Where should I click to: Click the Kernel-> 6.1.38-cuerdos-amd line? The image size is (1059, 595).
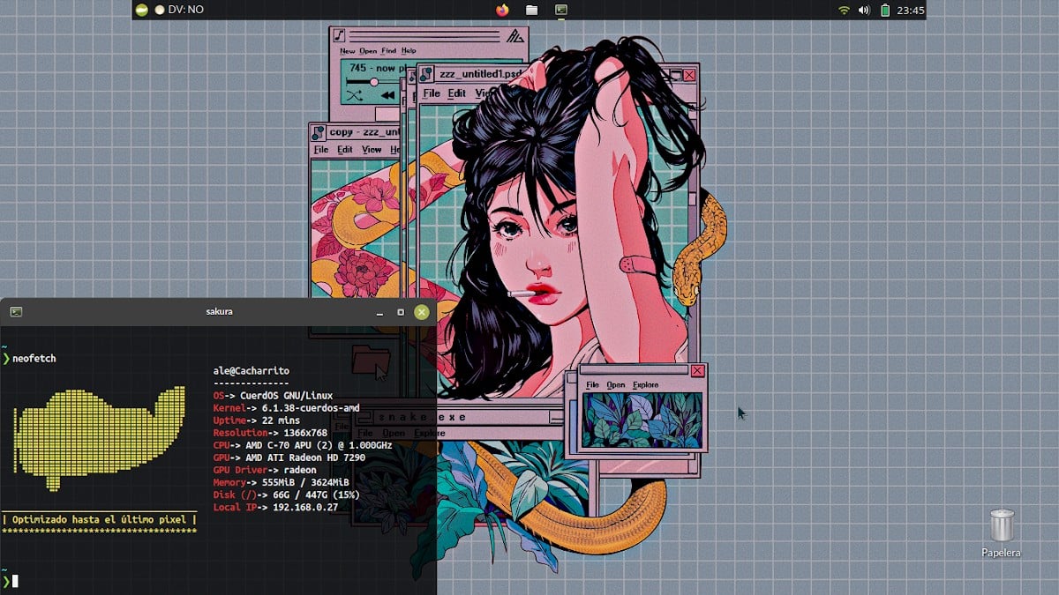287,408
